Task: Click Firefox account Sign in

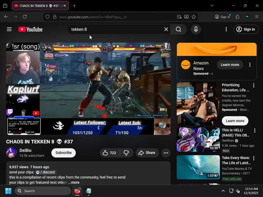Action: click(x=223, y=17)
